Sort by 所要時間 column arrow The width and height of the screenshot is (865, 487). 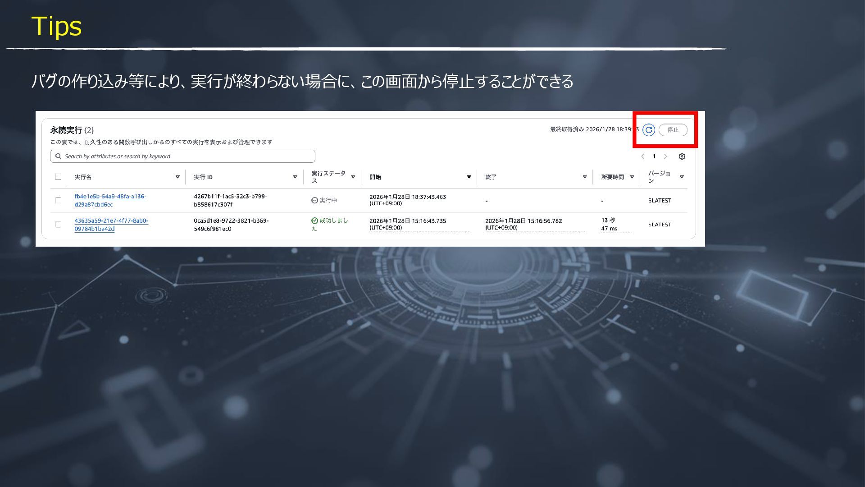click(x=632, y=177)
